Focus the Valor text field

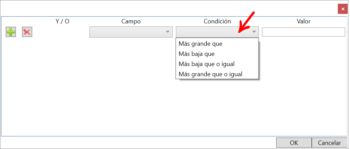click(x=304, y=32)
